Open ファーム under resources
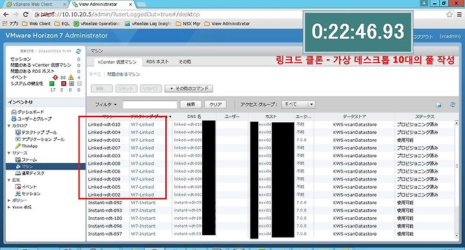This screenshot has width=465, height=250. 26,159
